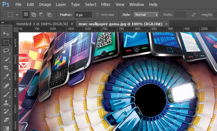Expand the toolbox with double arrows

point(3,23)
